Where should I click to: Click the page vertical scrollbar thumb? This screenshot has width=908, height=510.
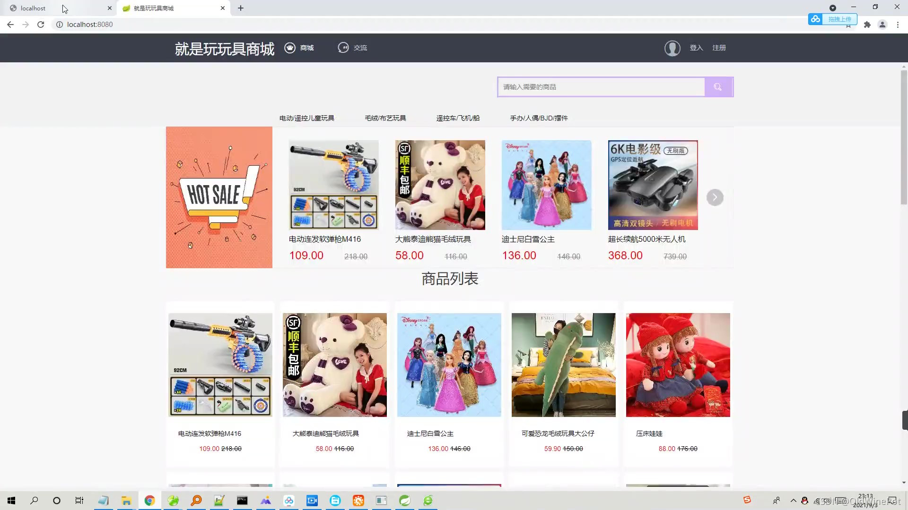904,137
